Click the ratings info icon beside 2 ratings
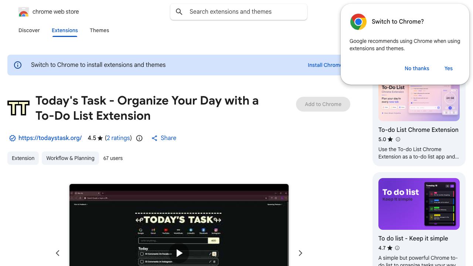The width and height of the screenshot is (473, 266). tap(139, 138)
